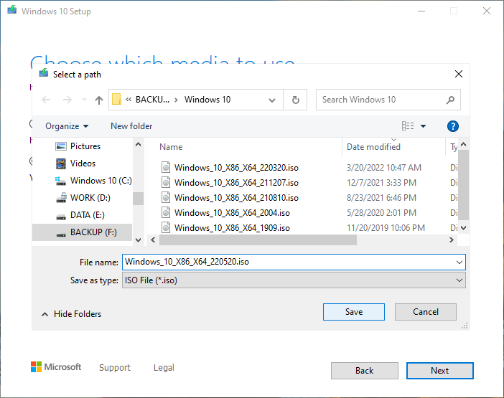The image size is (504, 398).
Task: Click the WORK (D:) drive icon
Action: coord(61,198)
